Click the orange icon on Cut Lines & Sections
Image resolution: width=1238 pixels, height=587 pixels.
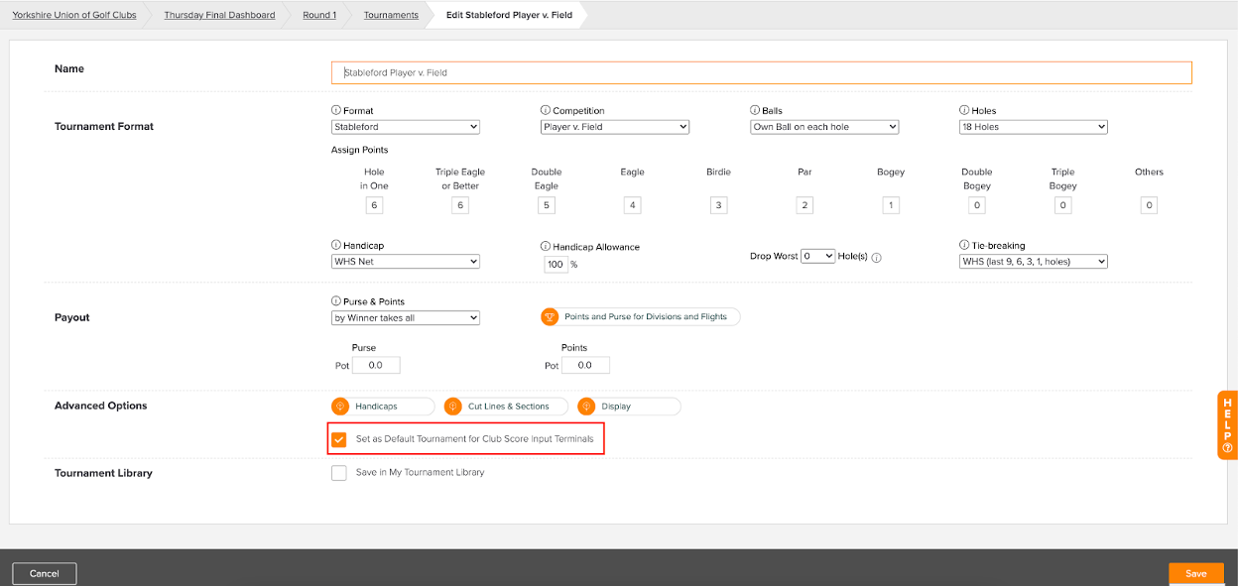[x=453, y=407]
